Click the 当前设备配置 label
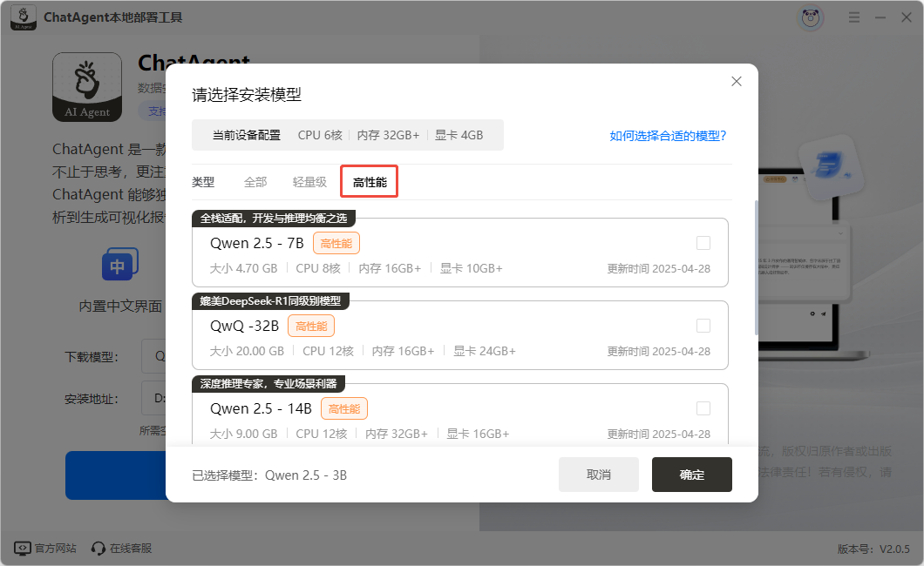The image size is (924, 566). 247,135
